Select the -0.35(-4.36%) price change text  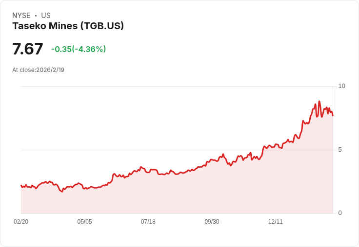(79, 49)
